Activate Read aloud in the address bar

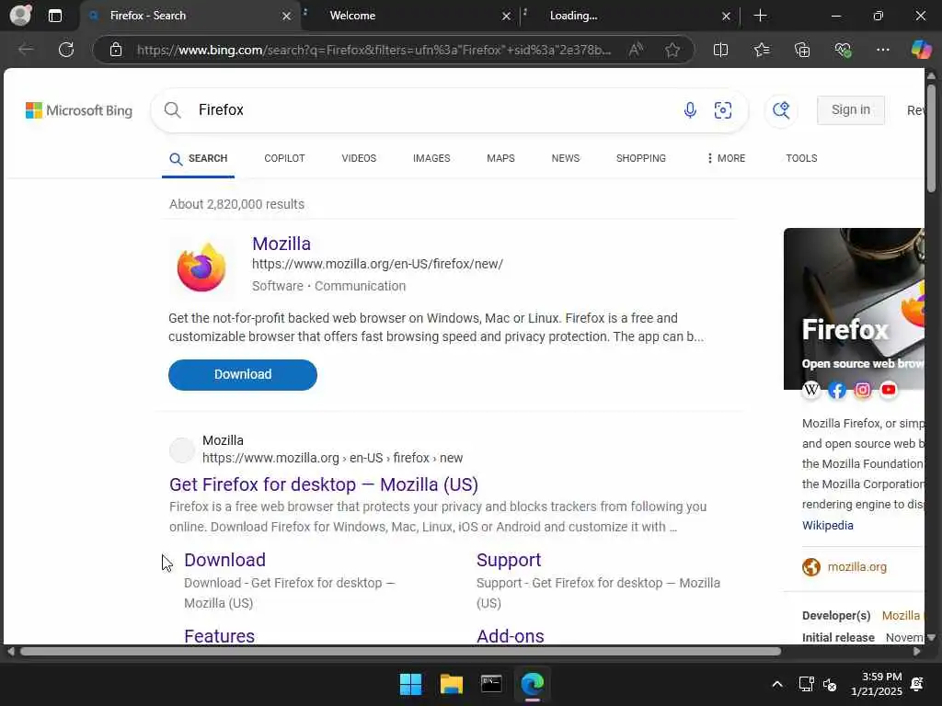point(636,50)
